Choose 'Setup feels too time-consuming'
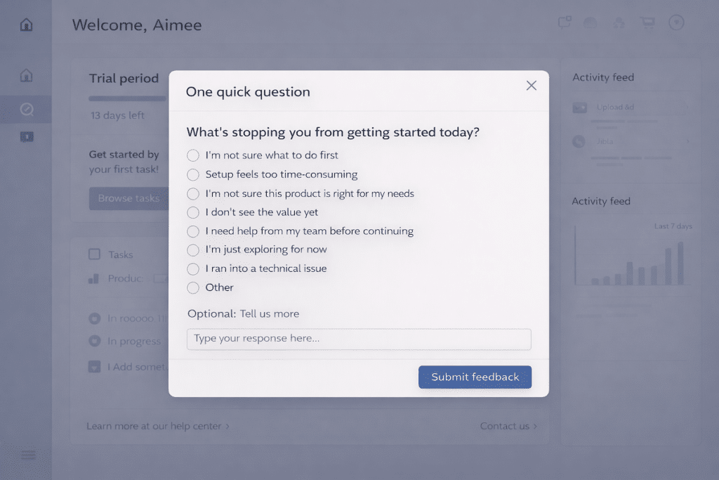This screenshot has width=719, height=480. [x=192, y=174]
